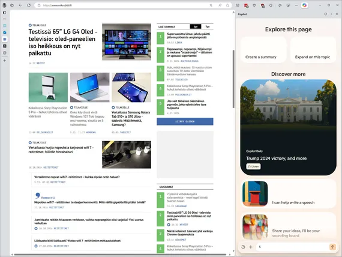
Task: Switch most-read list to the 7pv tab
Action: 208,26
